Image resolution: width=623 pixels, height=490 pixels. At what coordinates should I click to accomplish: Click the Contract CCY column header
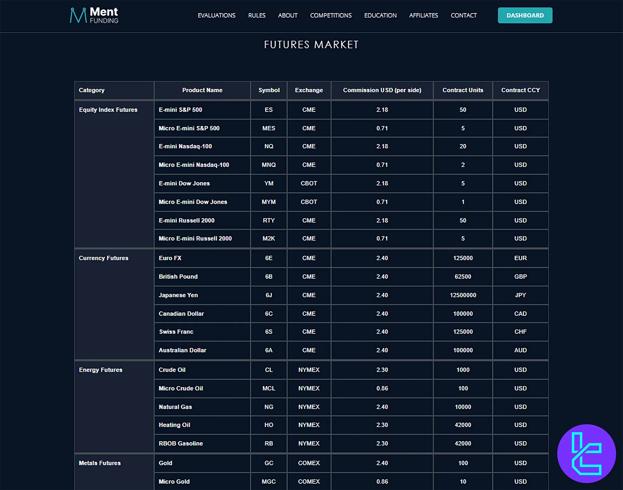tap(521, 90)
